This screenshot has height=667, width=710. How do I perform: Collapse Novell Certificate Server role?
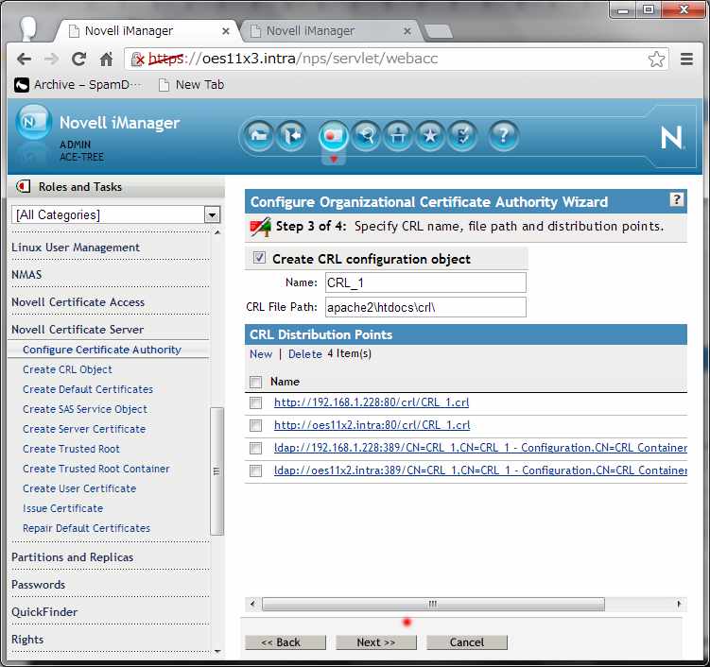[78, 330]
